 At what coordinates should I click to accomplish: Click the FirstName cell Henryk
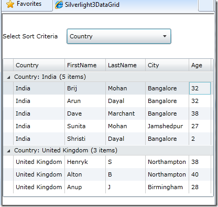[85, 162]
